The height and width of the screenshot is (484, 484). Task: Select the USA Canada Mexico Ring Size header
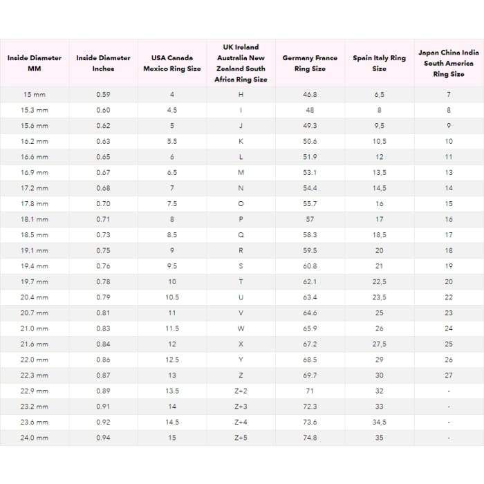(172, 63)
